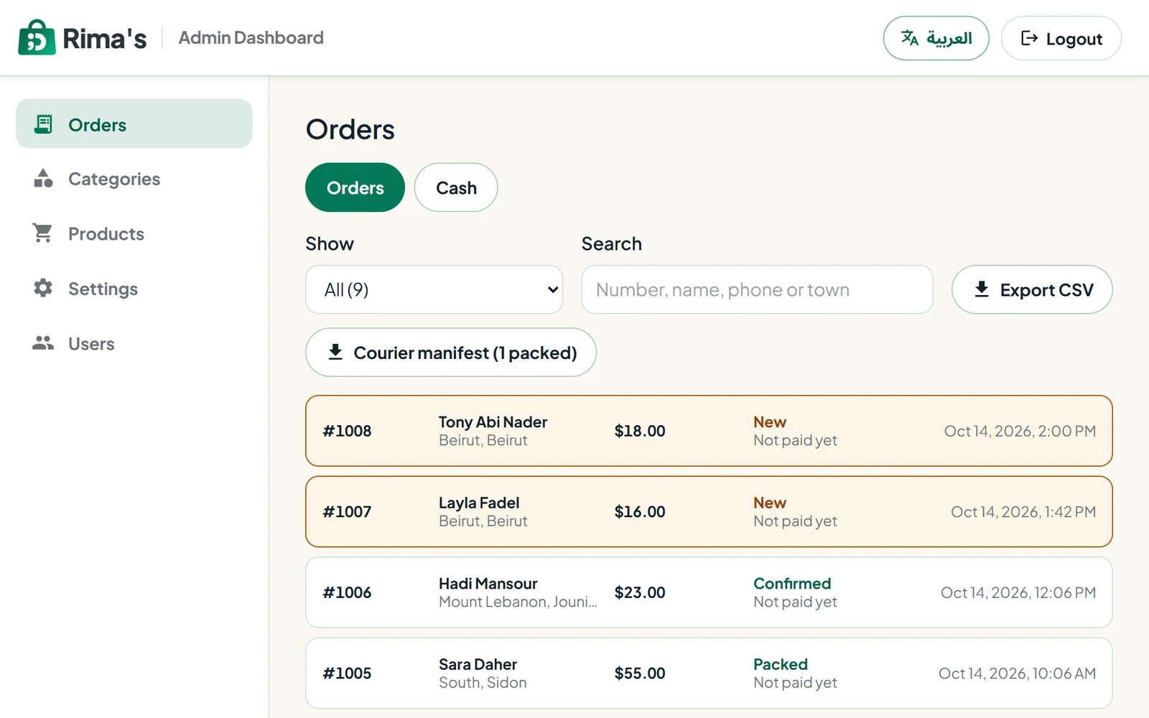Image resolution: width=1149 pixels, height=718 pixels.
Task: Click the translate icon beside العربية
Action: pyautogui.click(x=910, y=38)
